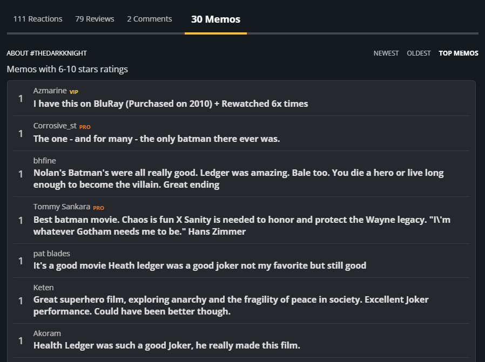Open the 2 Comments tab
Image resolution: width=485 pixels, height=362 pixels.
tap(150, 19)
